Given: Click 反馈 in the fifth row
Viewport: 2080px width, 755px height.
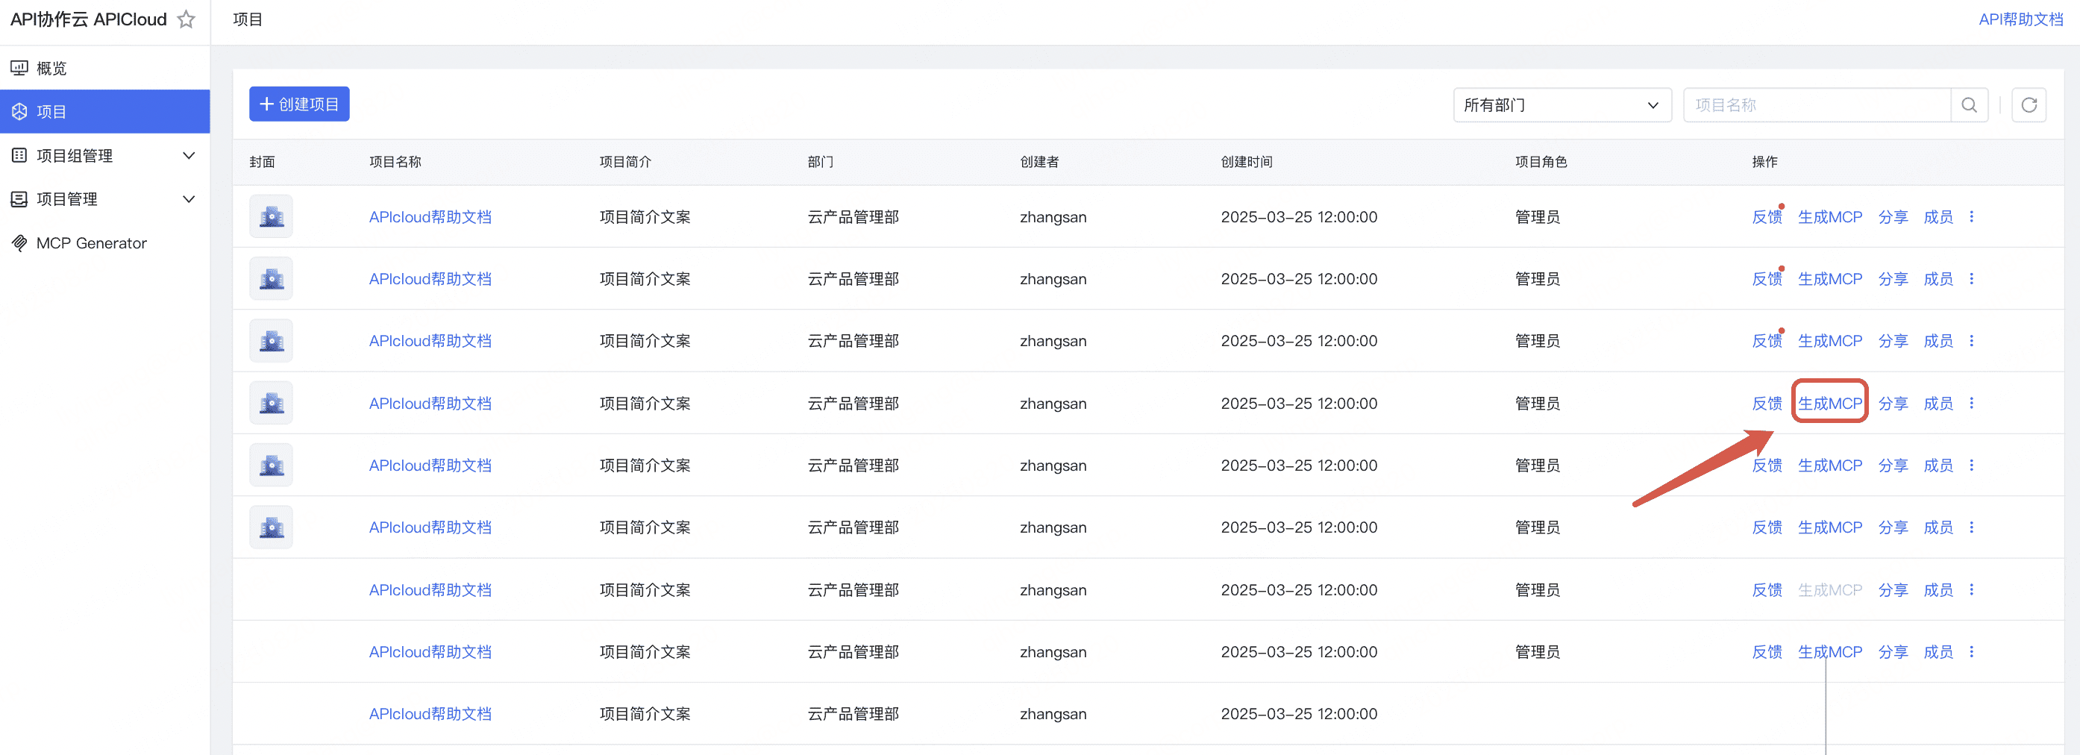Looking at the screenshot, I should click(1766, 465).
